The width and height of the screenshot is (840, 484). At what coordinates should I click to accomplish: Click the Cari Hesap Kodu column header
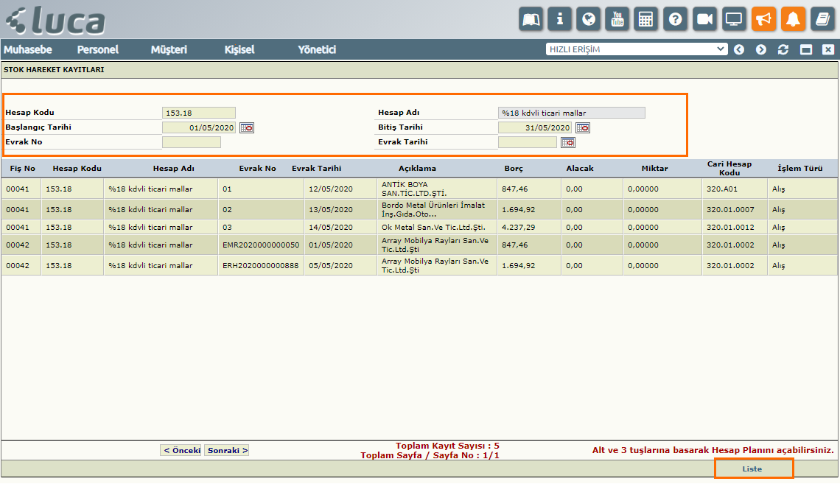pos(729,168)
